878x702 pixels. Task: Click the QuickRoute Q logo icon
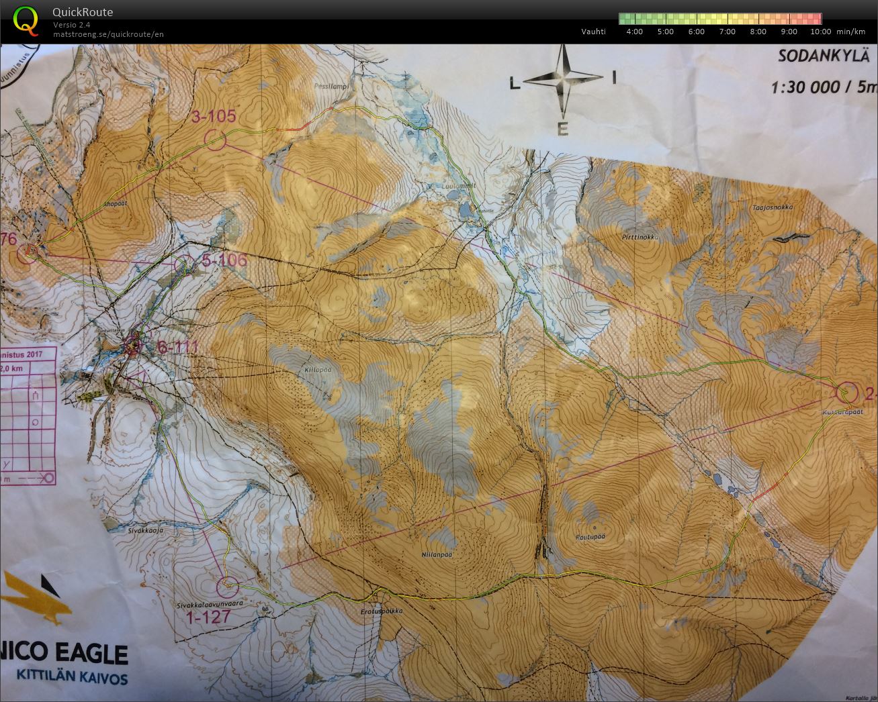(x=26, y=20)
